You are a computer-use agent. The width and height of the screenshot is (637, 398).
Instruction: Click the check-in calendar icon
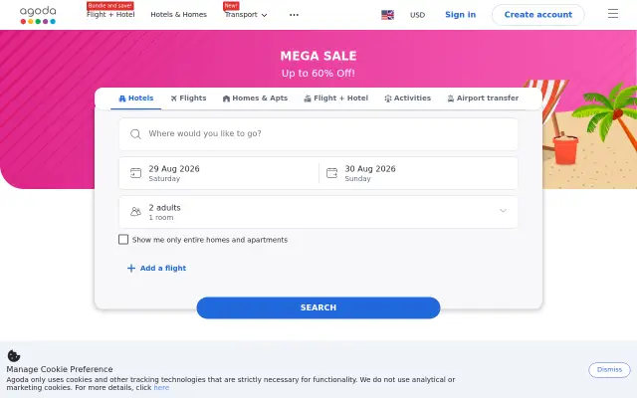point(135,173)
